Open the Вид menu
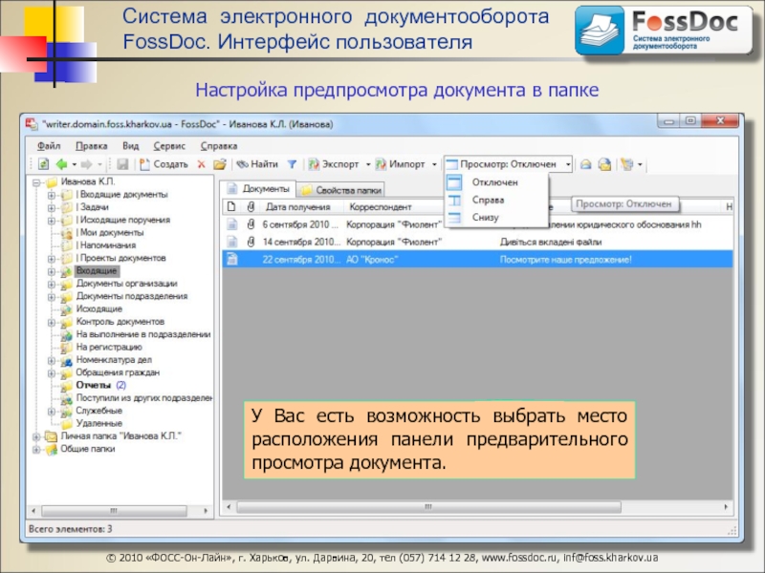 click(x=130, y=146)
